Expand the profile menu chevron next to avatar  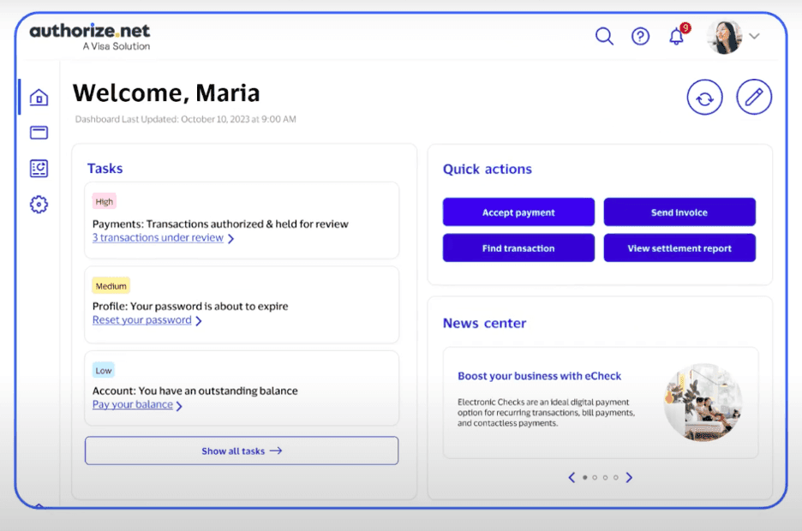pos(753,36)
